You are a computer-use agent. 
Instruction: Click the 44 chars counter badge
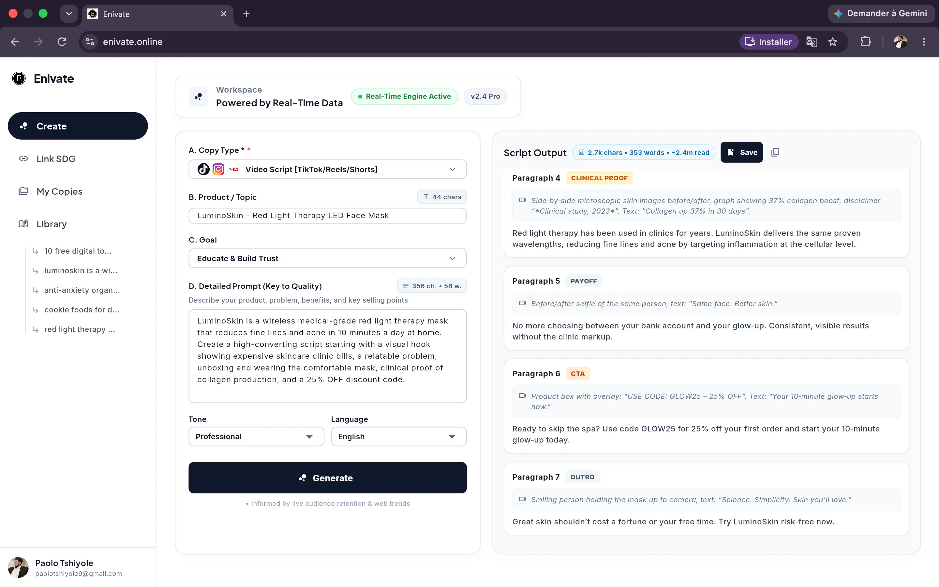coord(442,197)
